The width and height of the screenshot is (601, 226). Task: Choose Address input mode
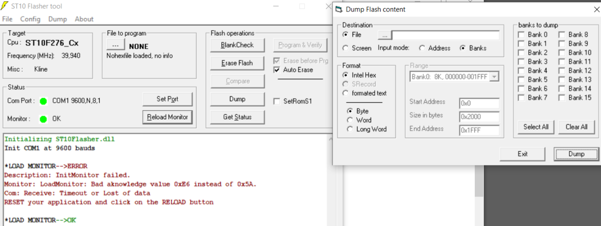pos(422,48)
